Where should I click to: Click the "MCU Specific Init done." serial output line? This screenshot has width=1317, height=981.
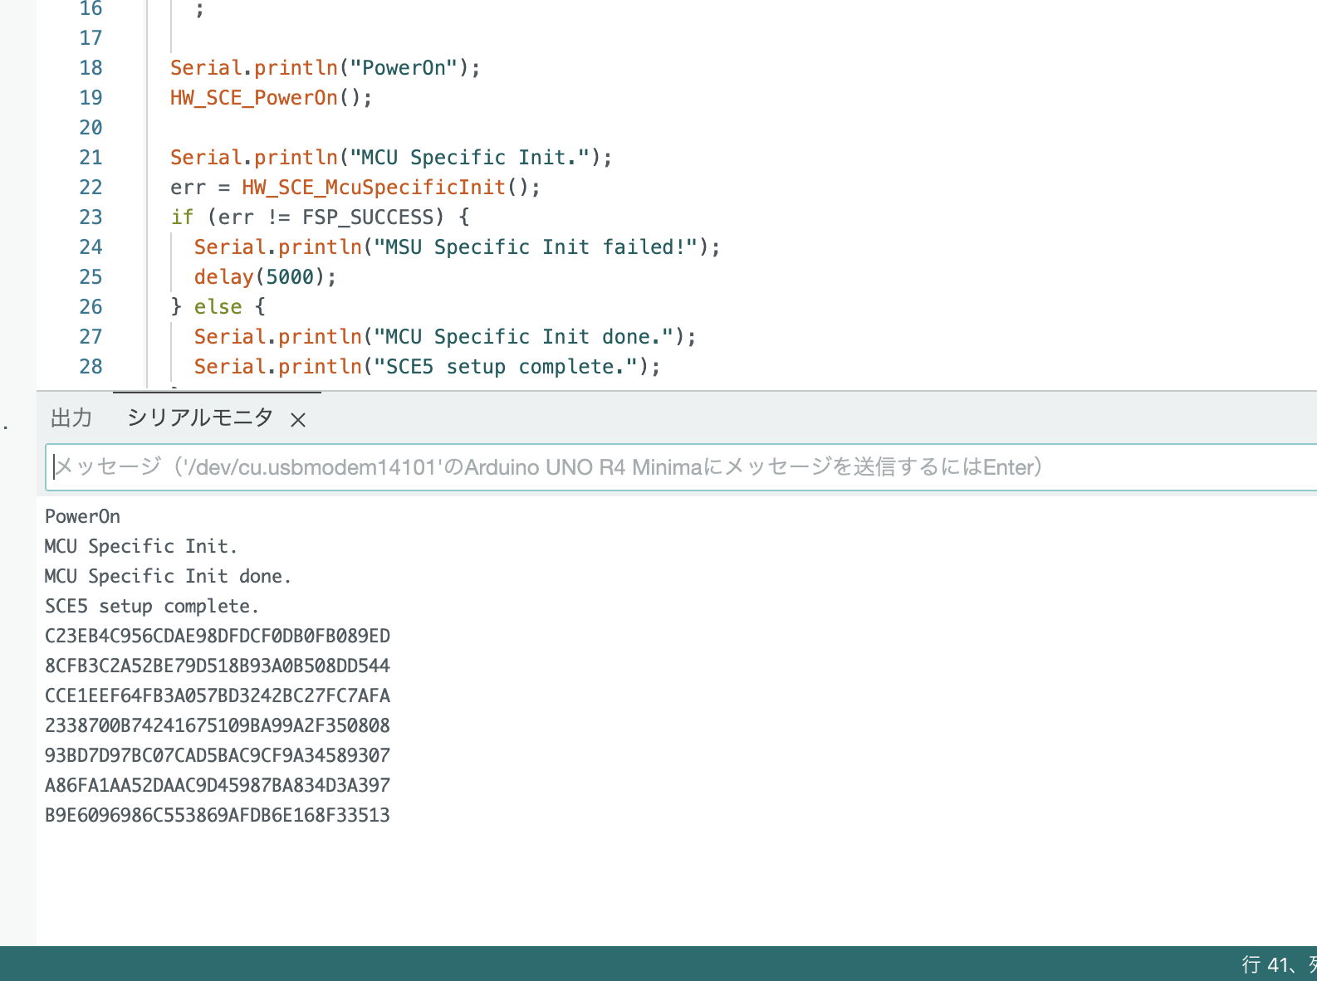169,576
